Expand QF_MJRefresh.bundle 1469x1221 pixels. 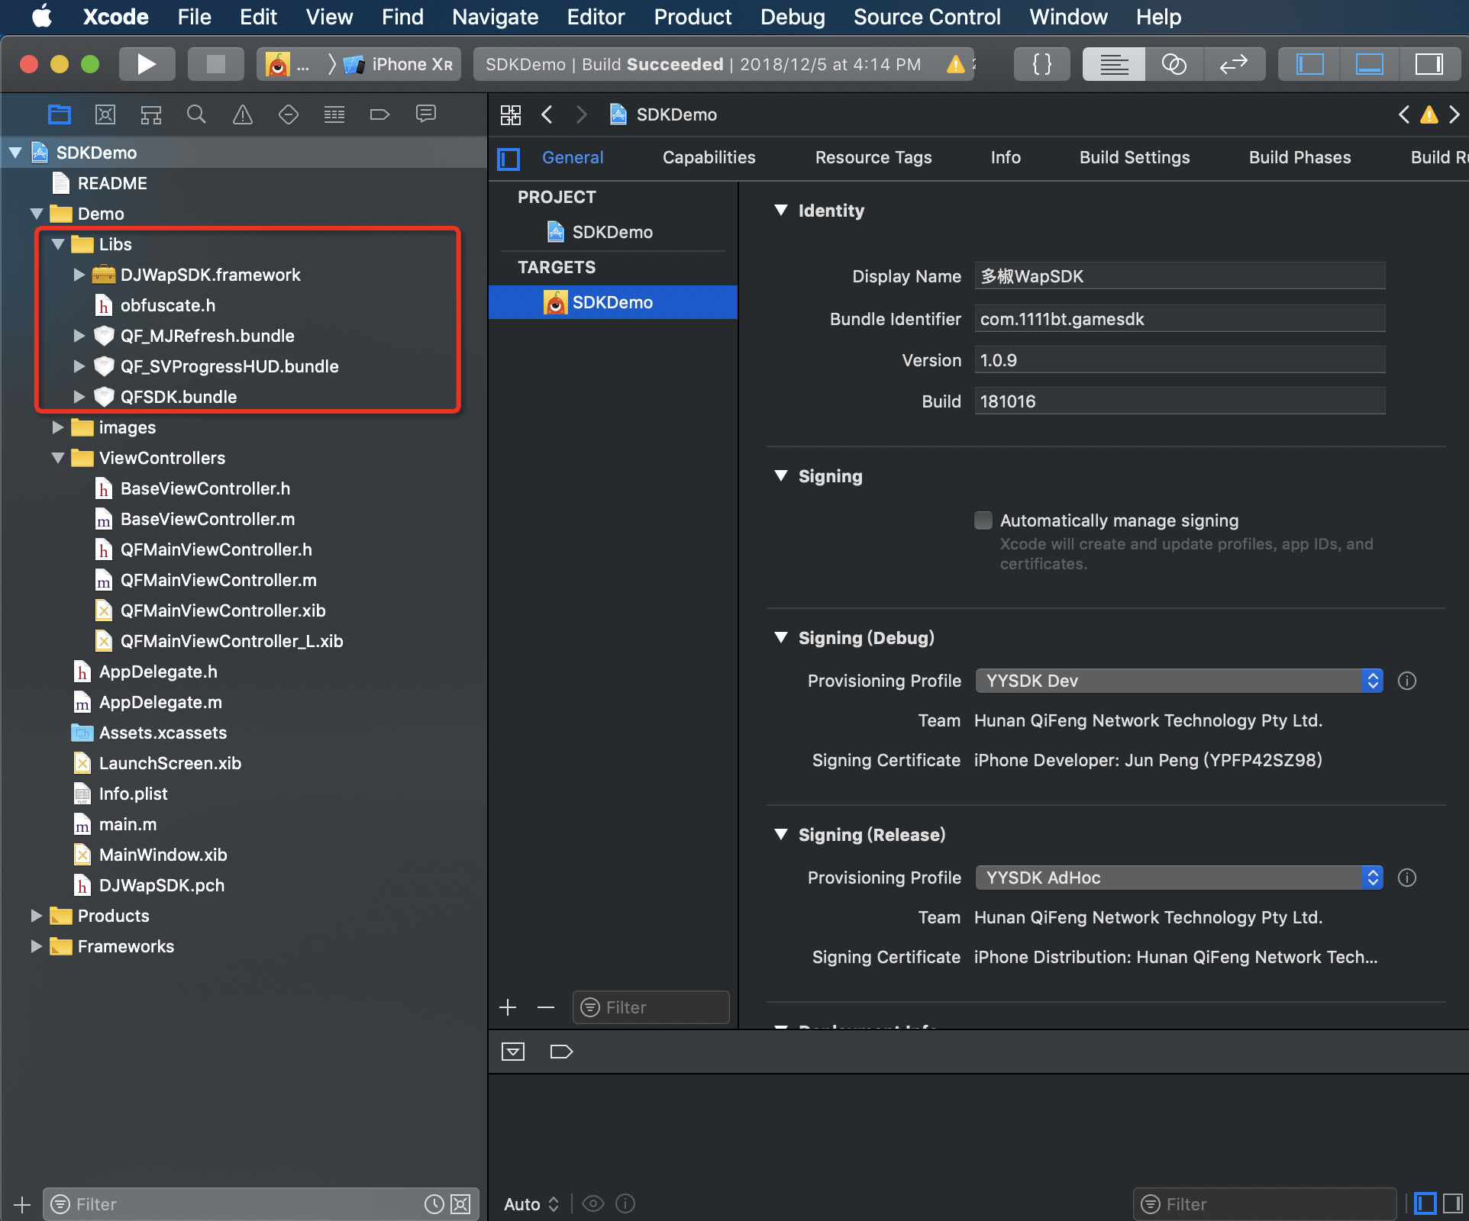click(x=79, y=336)
